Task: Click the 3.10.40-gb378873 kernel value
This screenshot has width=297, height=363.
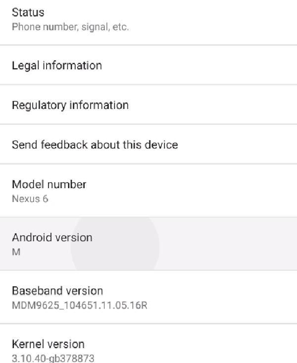Action: [53, 358]
